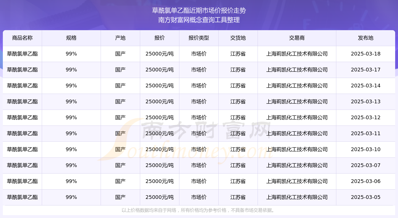Click 市场价 in the 2025-03-05 row

tap(199, 197)
